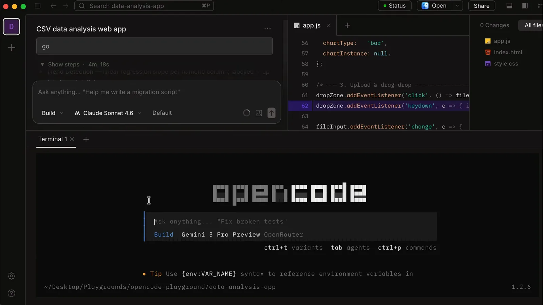Click the style.css CSS file icon
The width and height of the screenshot is (543, 305).
(488, 64)
